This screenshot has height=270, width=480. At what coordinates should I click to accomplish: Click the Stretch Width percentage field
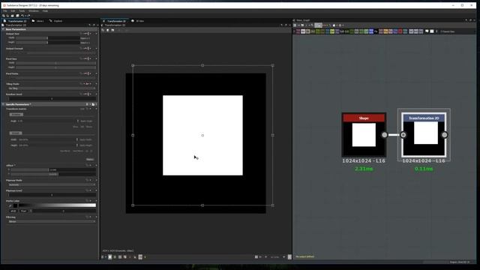[46, 139]
